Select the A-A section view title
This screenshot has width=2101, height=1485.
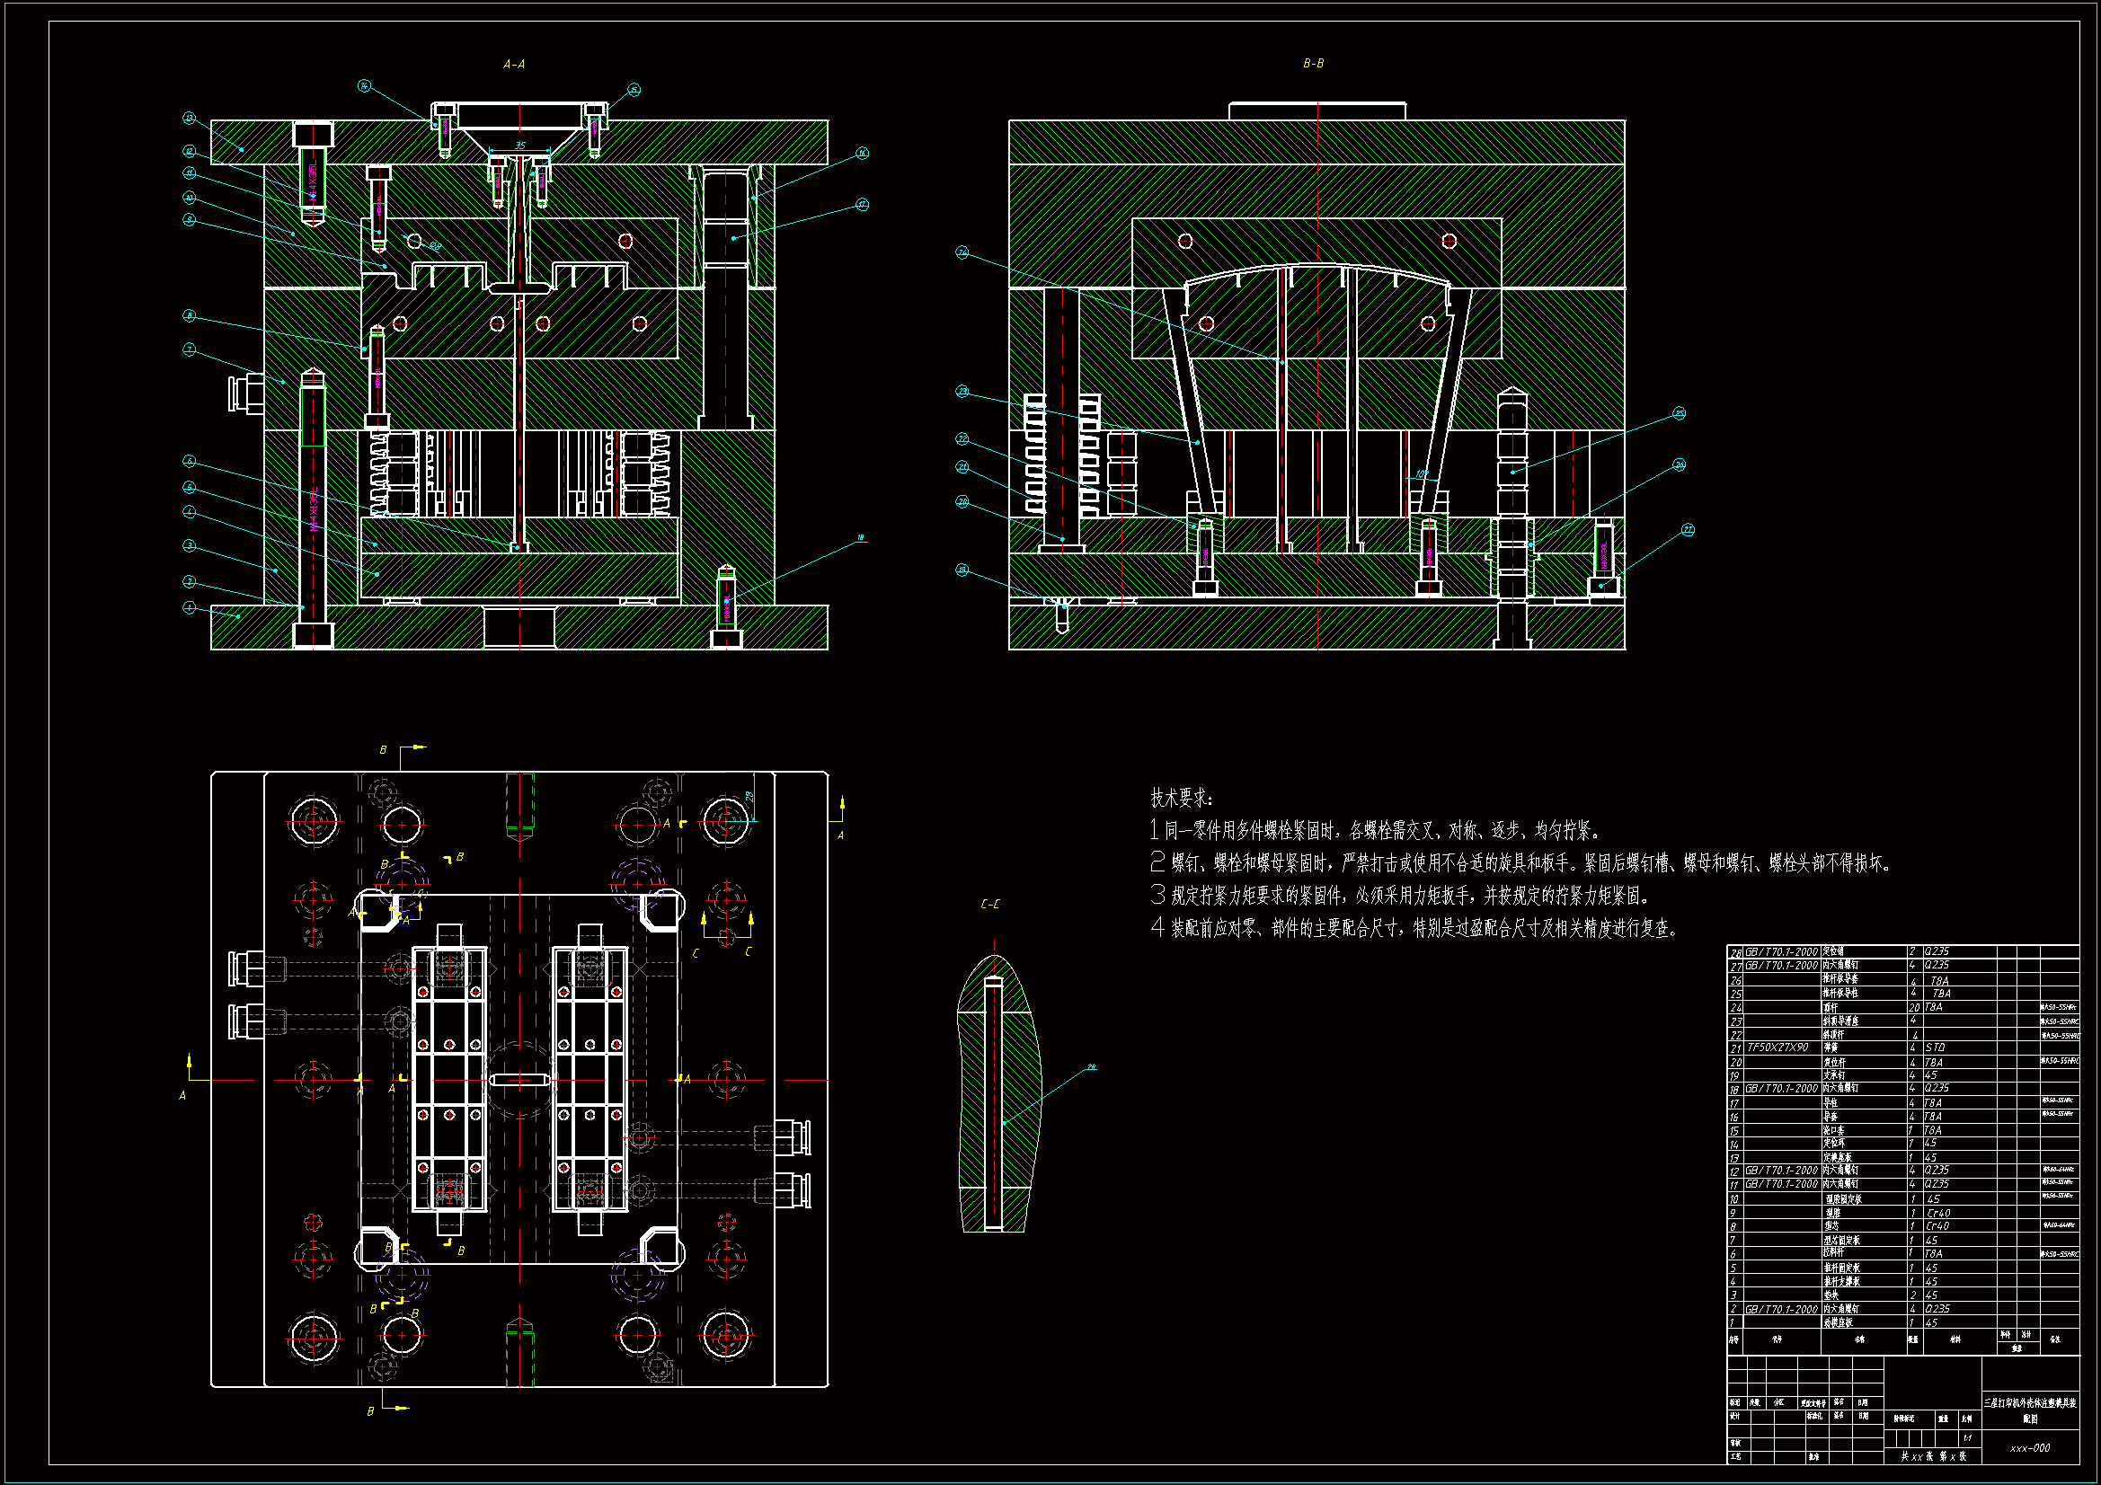[x=513, y=65]
